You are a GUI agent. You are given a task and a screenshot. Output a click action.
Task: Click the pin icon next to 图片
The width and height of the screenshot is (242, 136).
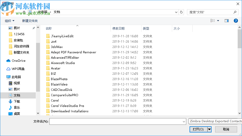[x=34, y=28]
